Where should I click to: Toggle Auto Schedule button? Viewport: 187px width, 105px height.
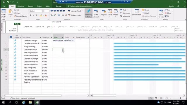point(96,13)
